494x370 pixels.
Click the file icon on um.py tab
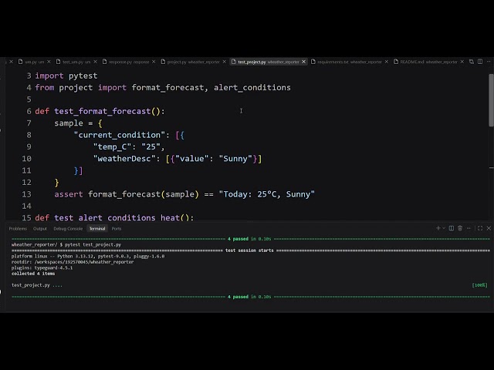click(21, 62)
